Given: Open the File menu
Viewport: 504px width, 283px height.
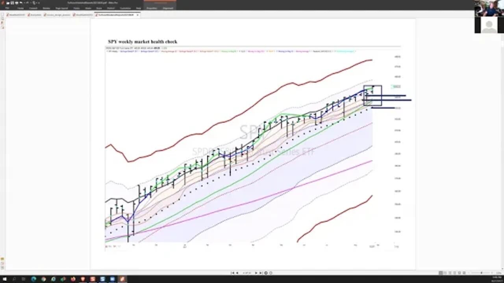Looking at the screenshot, I should pos(7,8).
